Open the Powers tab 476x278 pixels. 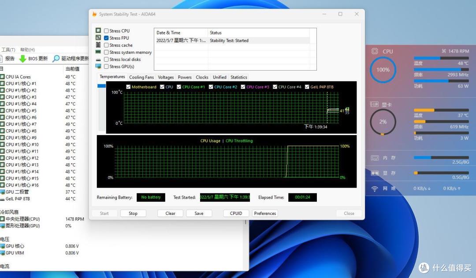(185, 77)
